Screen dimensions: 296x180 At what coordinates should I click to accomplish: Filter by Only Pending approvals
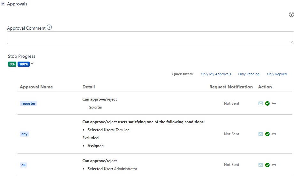click(249, 74)
